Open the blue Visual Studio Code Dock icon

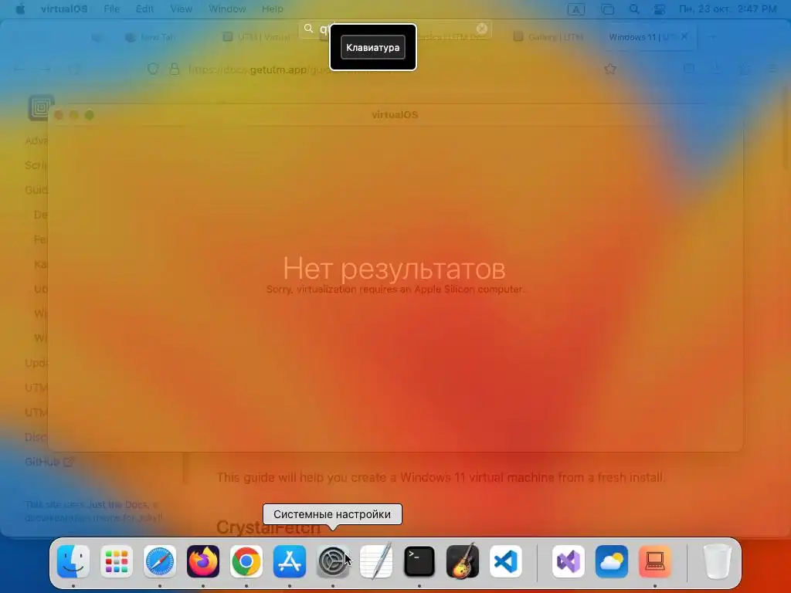point(505,561)
